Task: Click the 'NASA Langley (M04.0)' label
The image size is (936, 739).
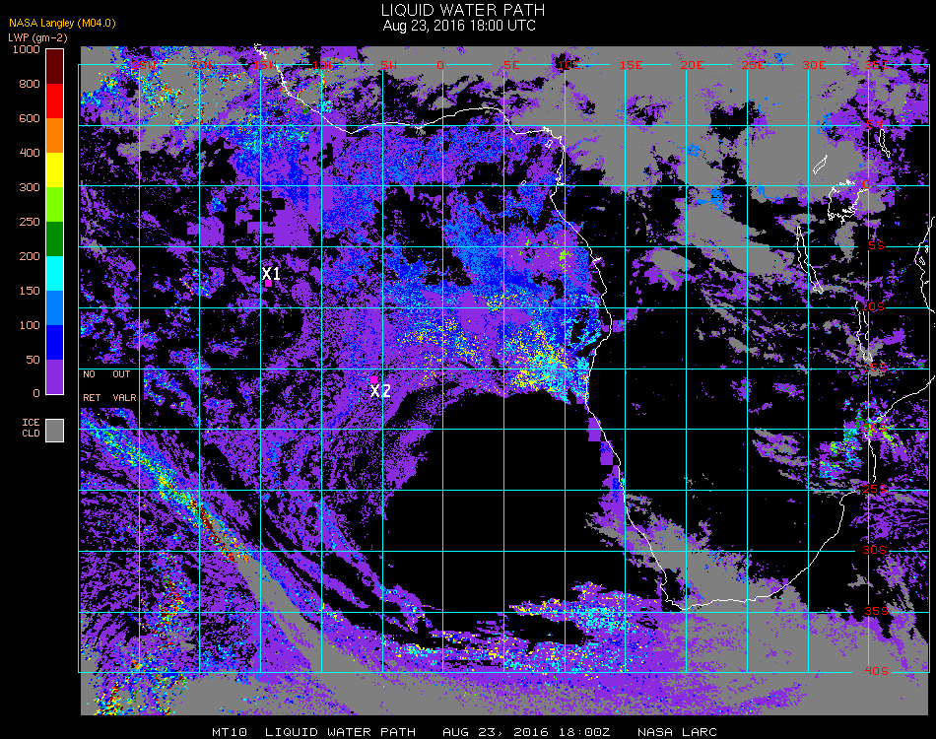Action: click(x=62, y=24)
